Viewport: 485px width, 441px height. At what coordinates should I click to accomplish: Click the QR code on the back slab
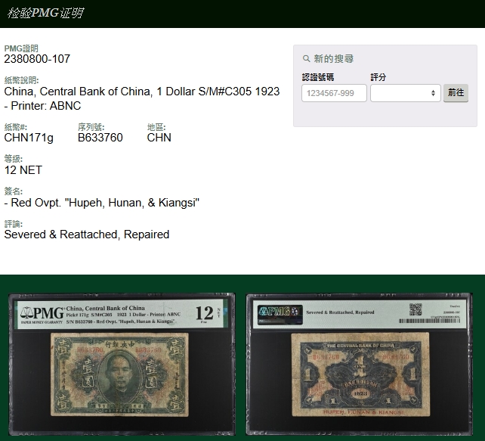click(x=415, y=309)
